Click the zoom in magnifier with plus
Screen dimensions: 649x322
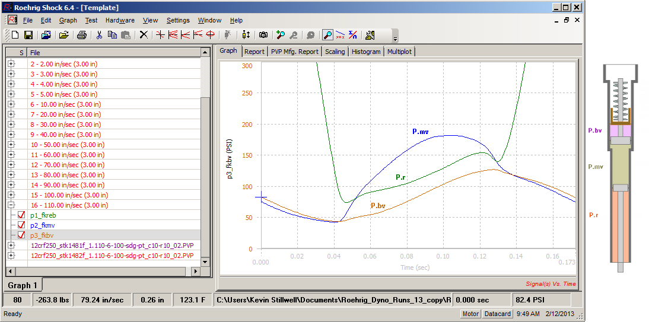point(281,35)
